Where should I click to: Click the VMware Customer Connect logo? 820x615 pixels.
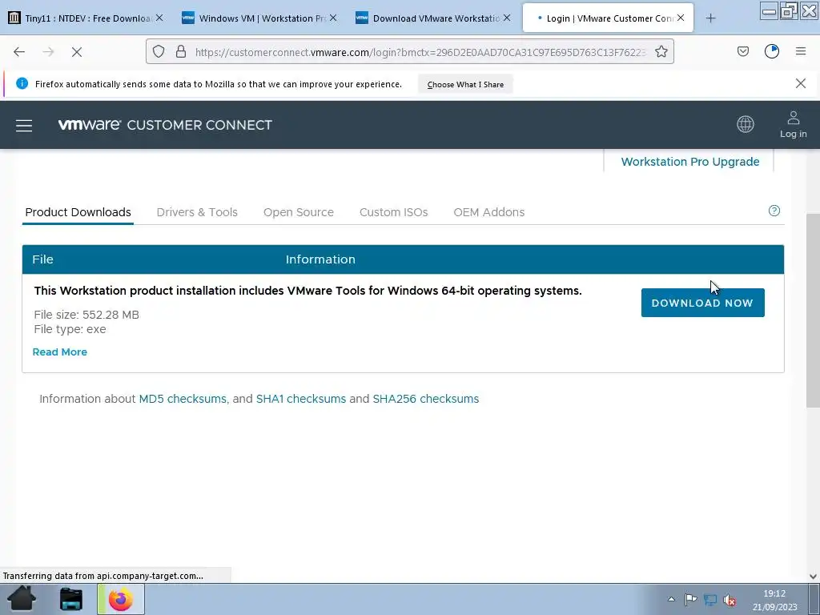165,124
